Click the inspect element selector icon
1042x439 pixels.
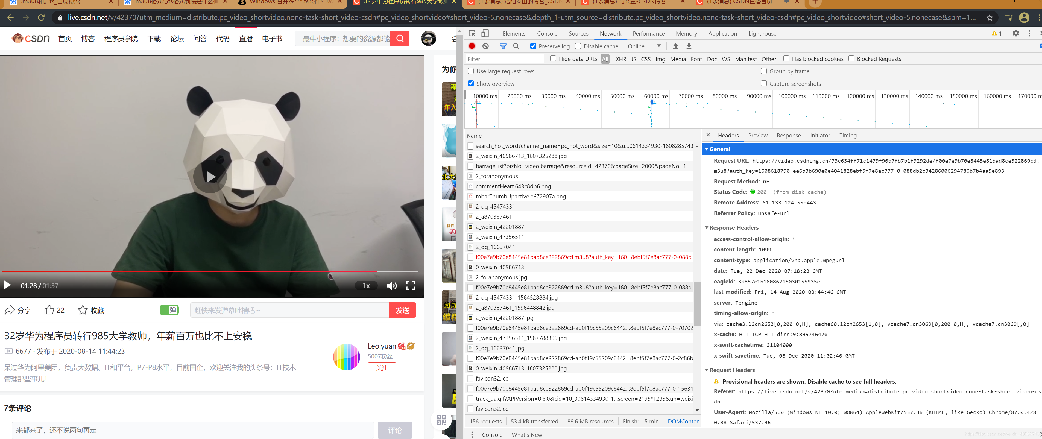click(472, 33)
